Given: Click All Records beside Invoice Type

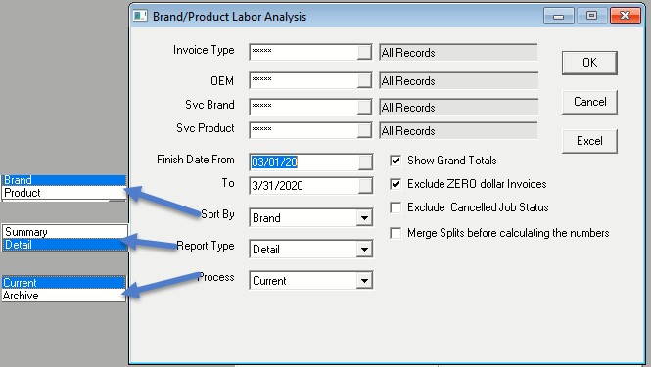Looking at the screenshot, I should pyautogui.click(x=458, y=53).
